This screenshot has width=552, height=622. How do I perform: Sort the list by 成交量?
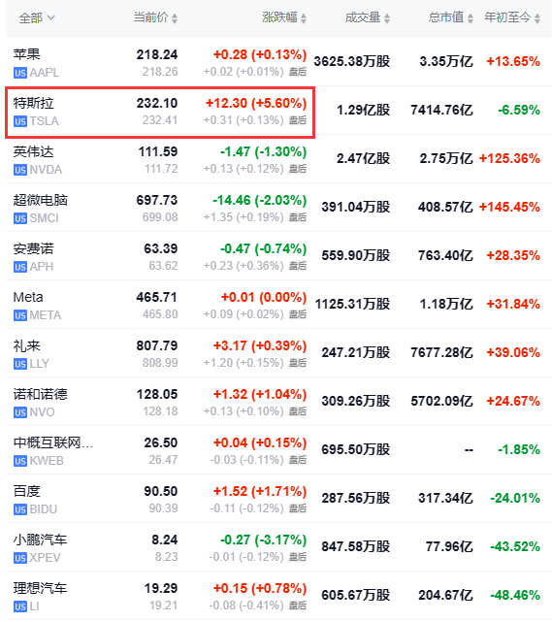click(368, 17)
